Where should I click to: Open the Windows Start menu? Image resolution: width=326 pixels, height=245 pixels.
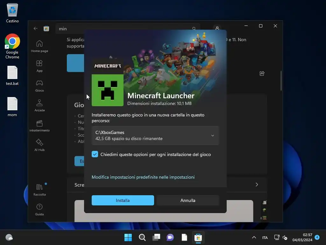click(x=128, y=237)
